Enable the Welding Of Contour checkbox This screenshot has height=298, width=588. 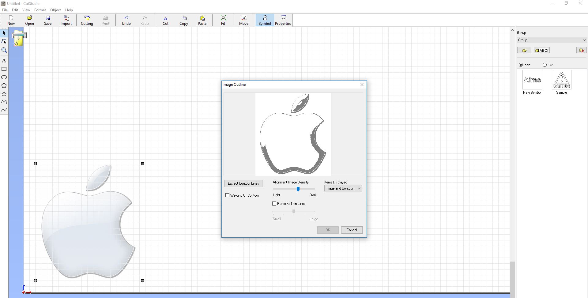pyautogui.click(x=228, y=195)
